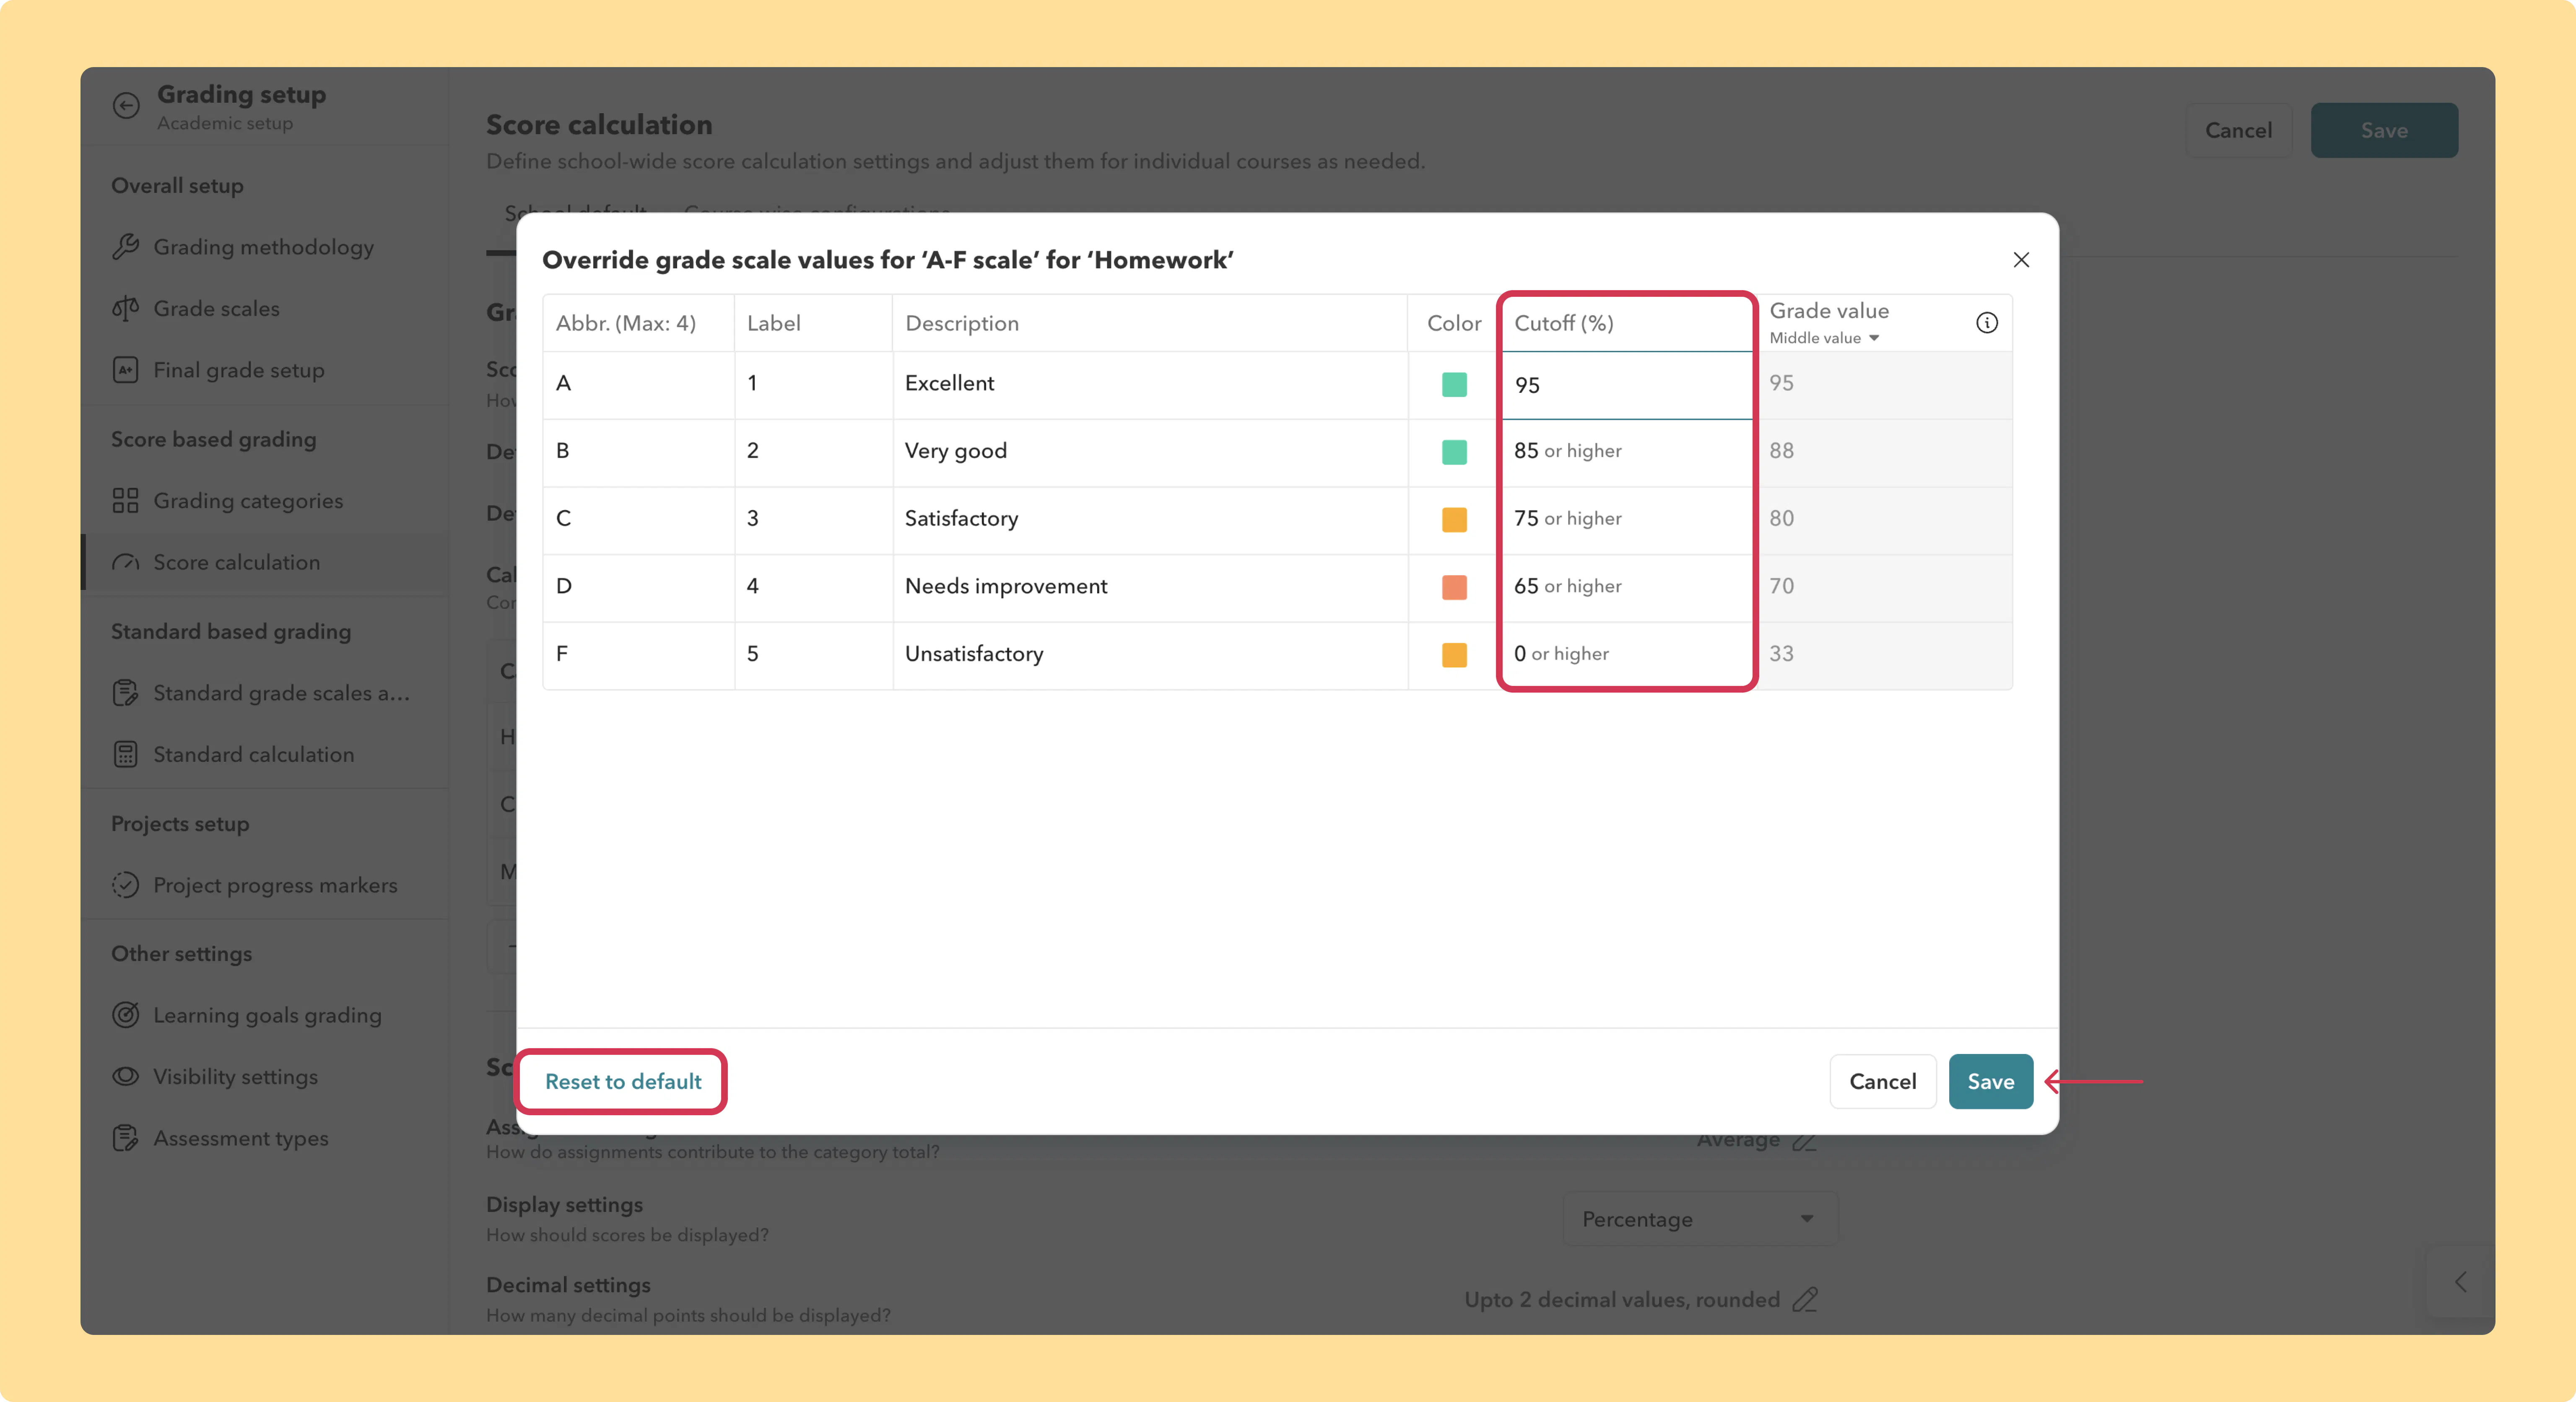Click grade value 88 cell
The width and height of the screenshot is (2576, 1402).
1884,452
